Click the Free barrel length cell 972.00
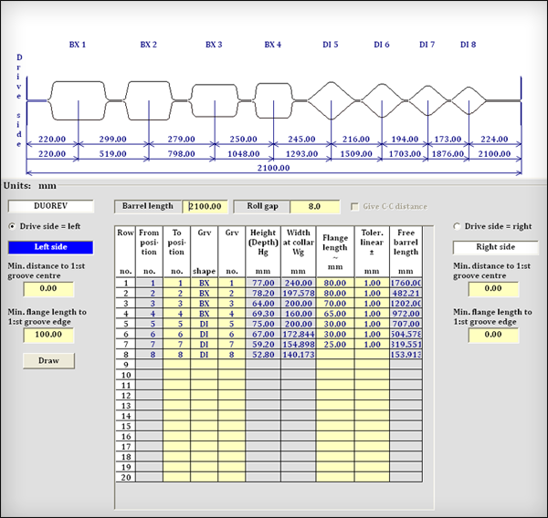The image size is (548, 518). click(406, 314)
